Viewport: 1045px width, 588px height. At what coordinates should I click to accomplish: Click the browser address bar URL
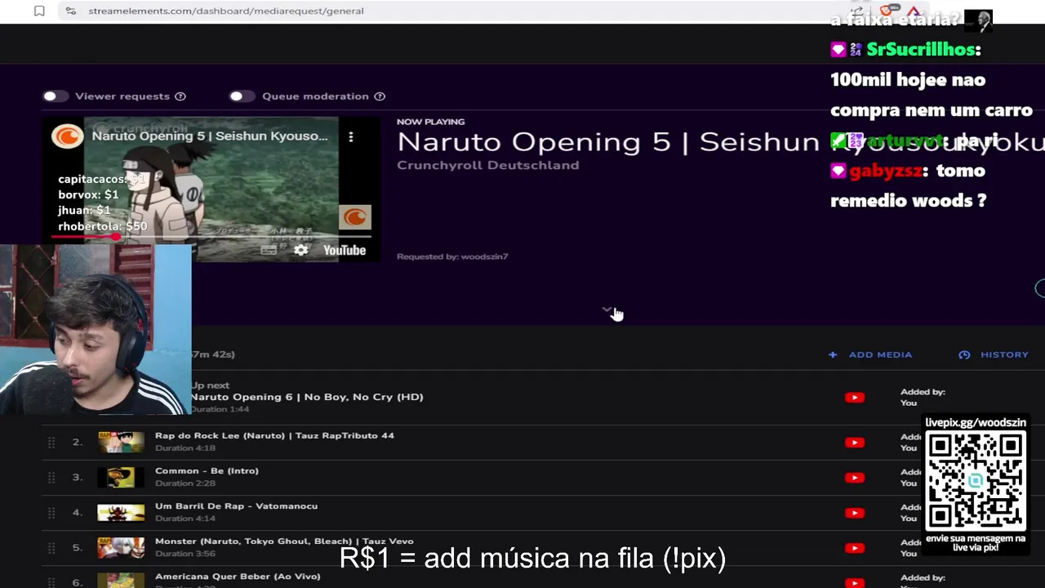coord(226,11)
